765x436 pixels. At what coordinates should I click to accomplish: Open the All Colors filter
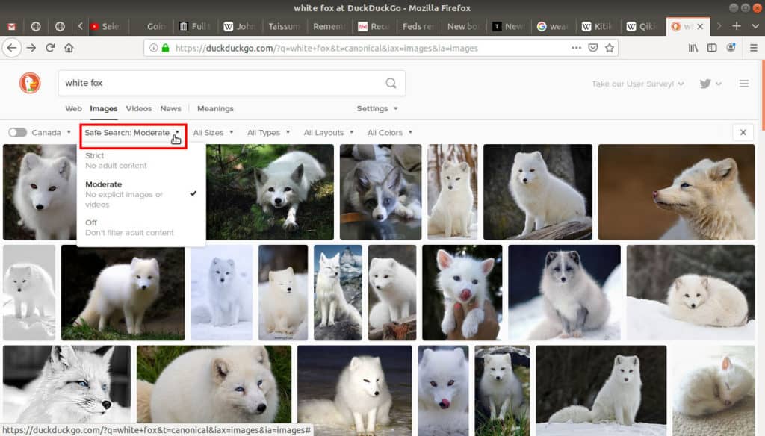tap(390, 133)
